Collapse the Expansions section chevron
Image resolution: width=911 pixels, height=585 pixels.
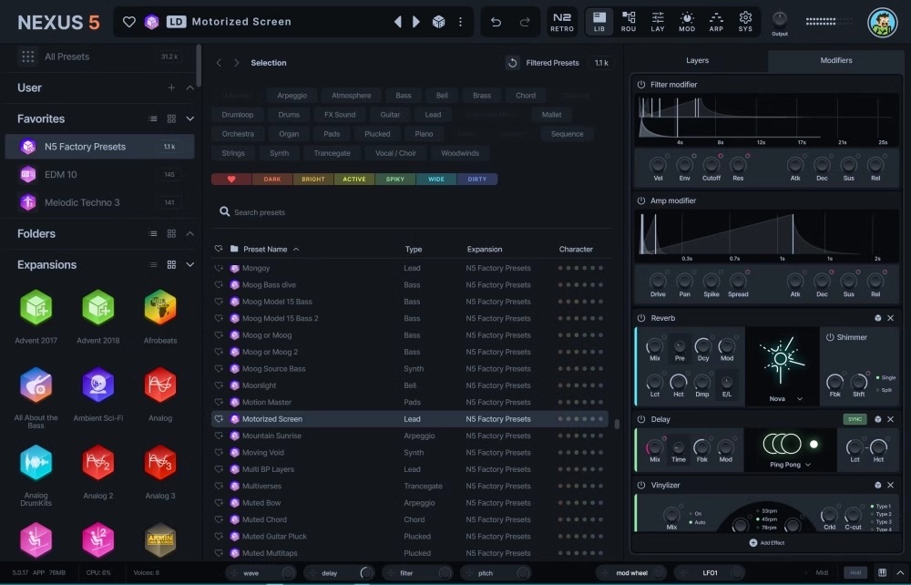click(189, 264)
